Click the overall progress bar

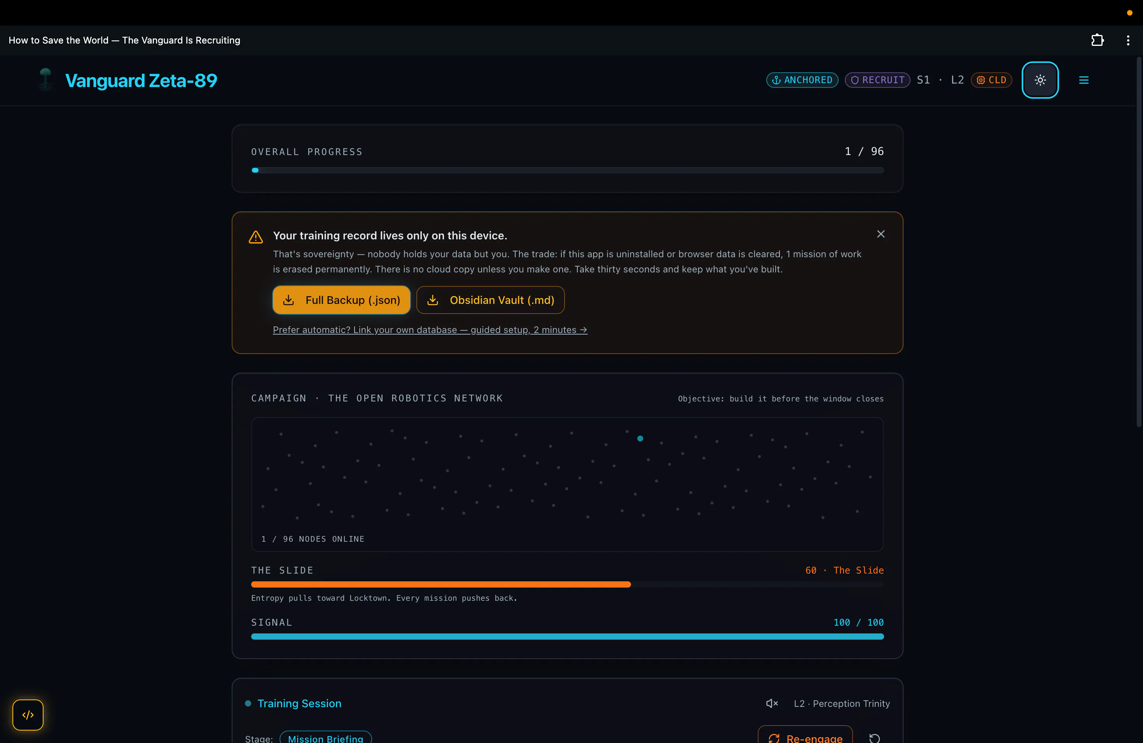click(567, 170)
